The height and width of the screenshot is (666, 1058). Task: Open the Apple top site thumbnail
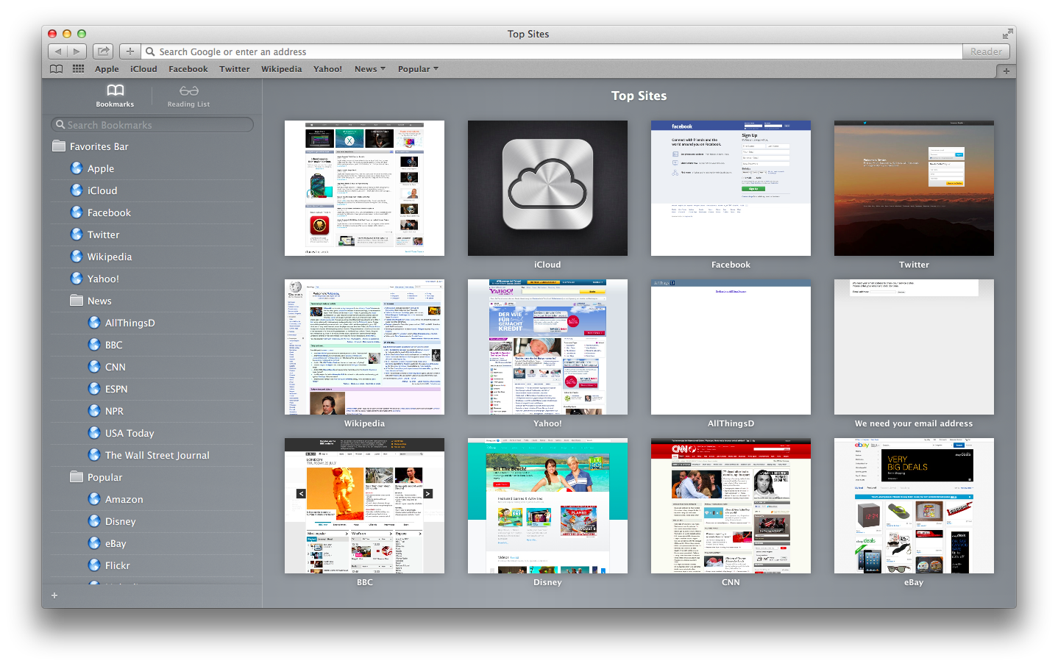[364, 188]
